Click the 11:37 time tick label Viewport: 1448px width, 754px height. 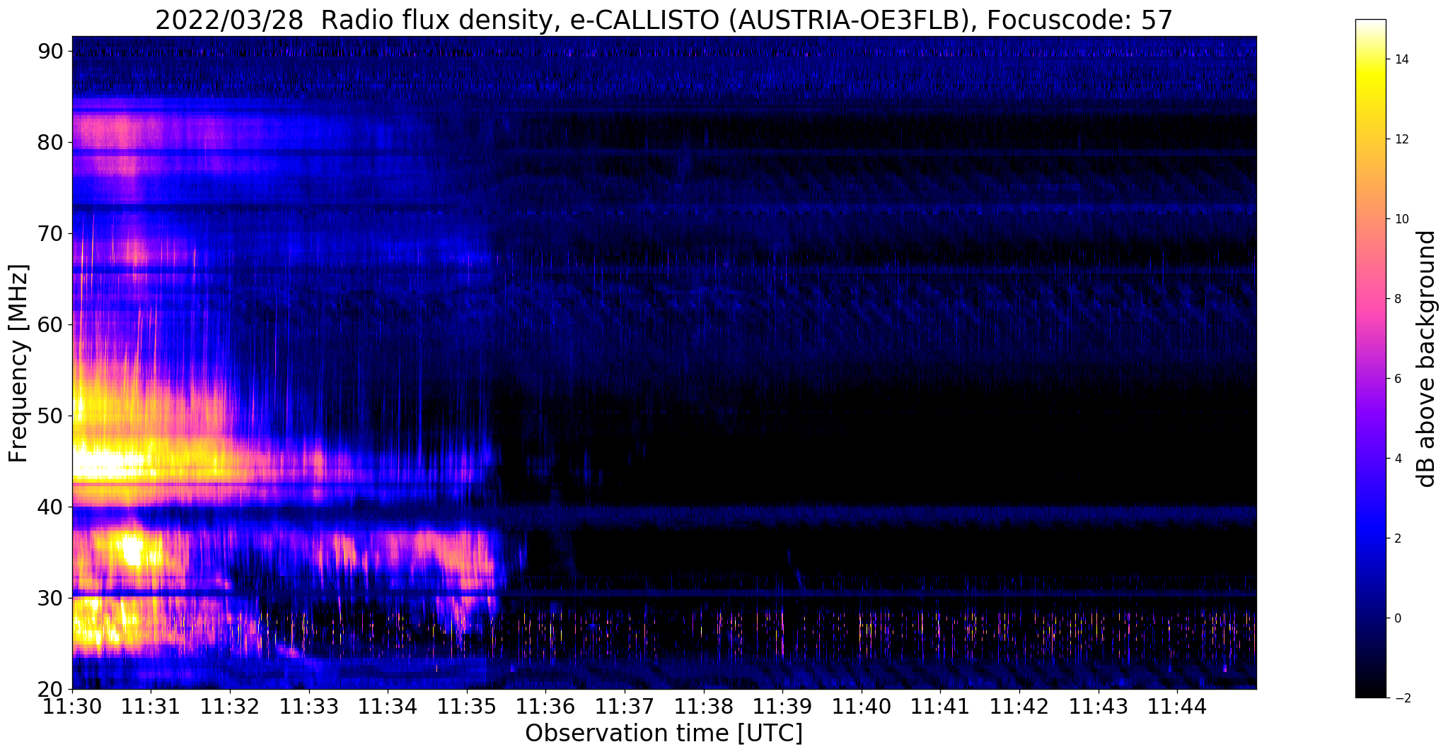(x=625, y=707)
